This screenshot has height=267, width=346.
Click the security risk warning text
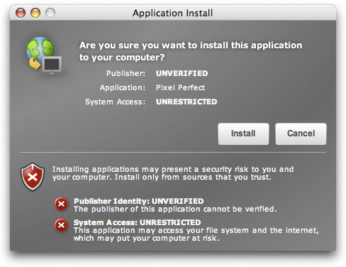(173, 173)
